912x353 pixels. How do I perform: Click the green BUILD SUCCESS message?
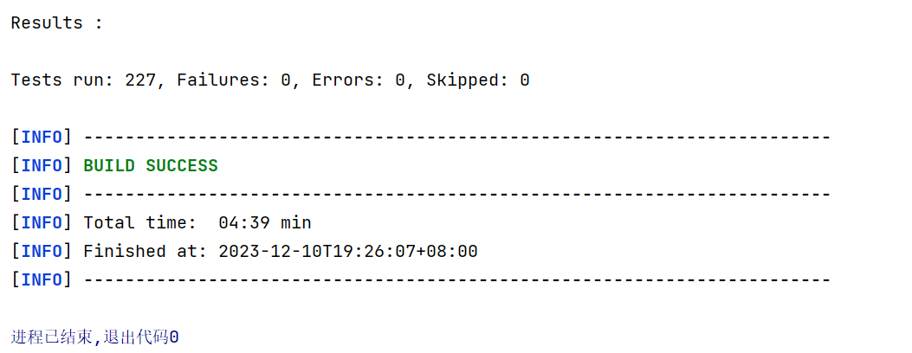click(x=151, y=166)
